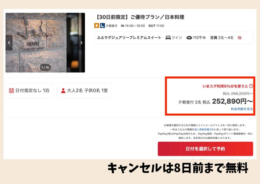This screenshot has height=184, width=260.
Task: Open 料金明細を見る price details link
Action: pos(242,109)
